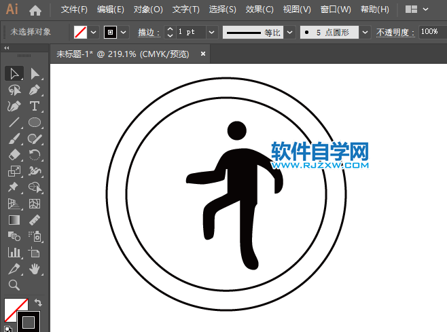
Task: Pick the Blend tool
Action: click(x=14, y=236)
